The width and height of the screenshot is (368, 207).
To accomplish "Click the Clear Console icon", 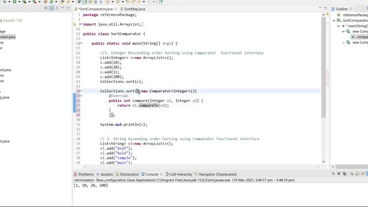I will tap(351, 174).
